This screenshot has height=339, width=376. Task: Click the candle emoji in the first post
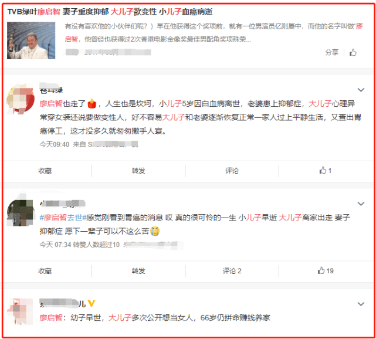click(x=92, y=104)
